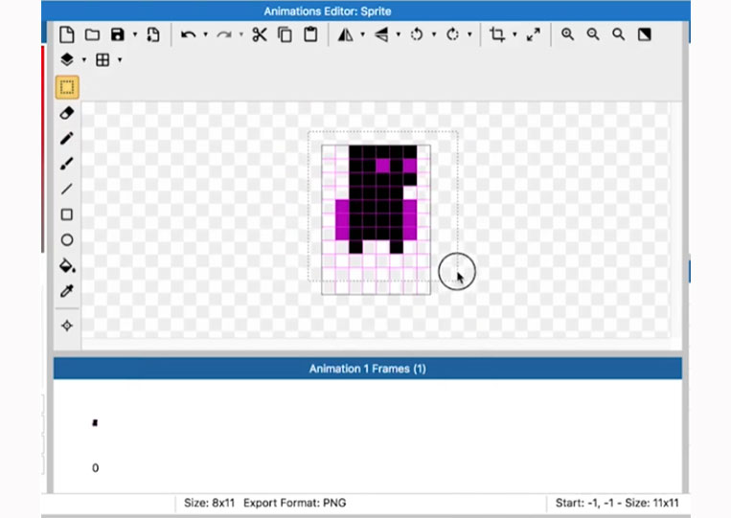
Task: Open the vertical flip dropdown arrow
Action: (x=399, y=34)
